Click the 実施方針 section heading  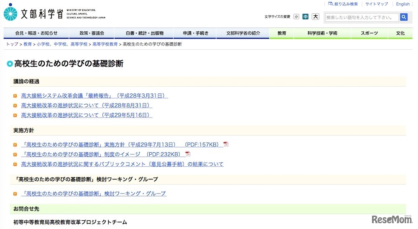[24, 130]
